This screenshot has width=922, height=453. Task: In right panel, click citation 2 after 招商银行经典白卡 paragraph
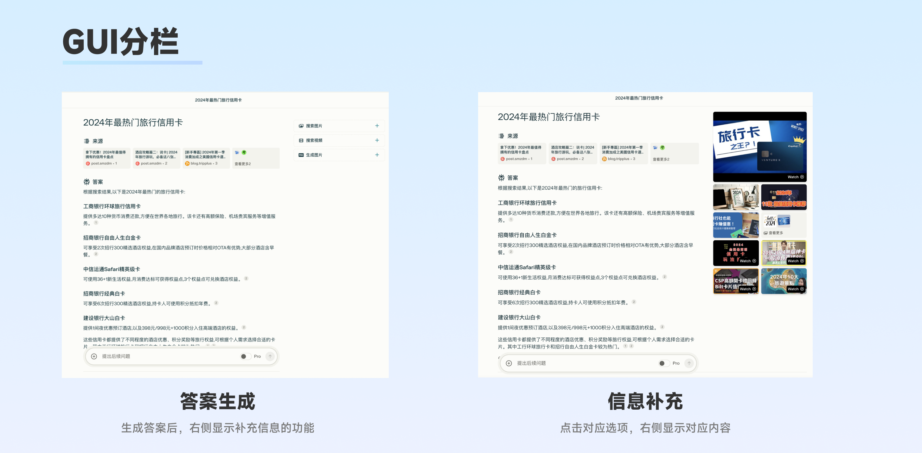pos(633,302)
